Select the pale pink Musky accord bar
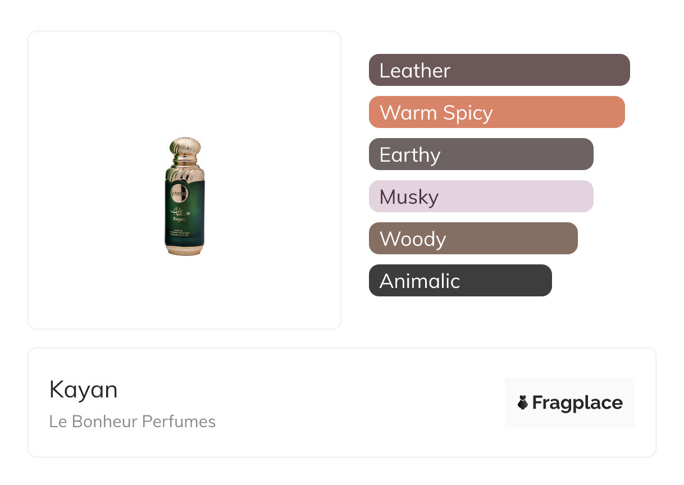 click(481, 196)
